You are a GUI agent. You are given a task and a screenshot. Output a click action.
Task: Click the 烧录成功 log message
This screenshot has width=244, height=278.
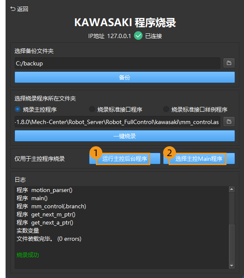(x=28, y=255)
